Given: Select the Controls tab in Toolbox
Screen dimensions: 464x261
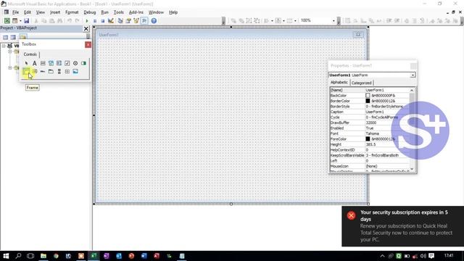Looking at the screenshot, I should click(30, 54).
